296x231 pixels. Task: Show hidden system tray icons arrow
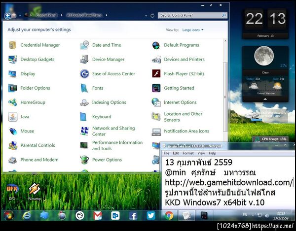(253, 215)
